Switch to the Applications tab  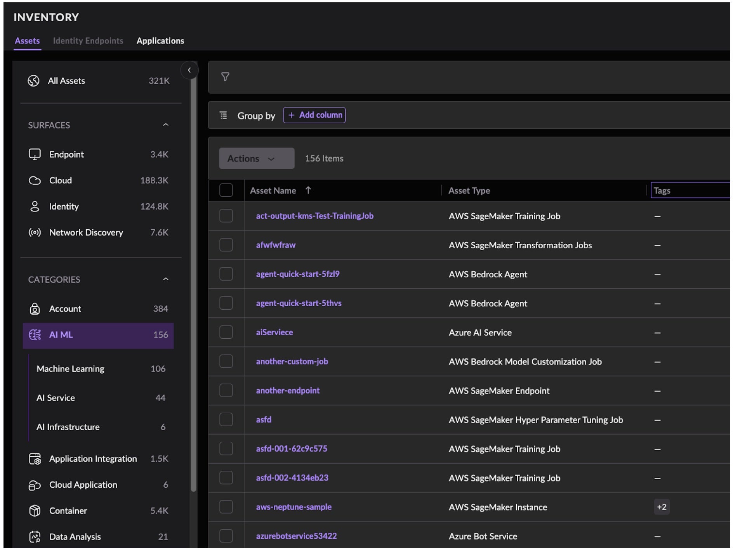160,41
